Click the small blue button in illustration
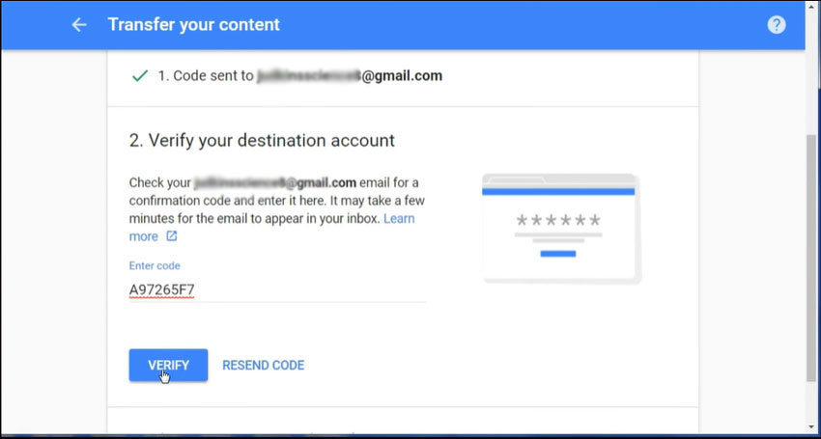This screenshot has height=439, width=821. point(558,254)
